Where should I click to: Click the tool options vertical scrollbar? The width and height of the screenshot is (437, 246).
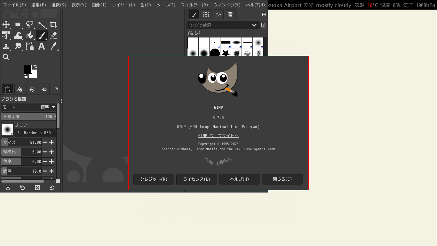click(x=58, y=116)
